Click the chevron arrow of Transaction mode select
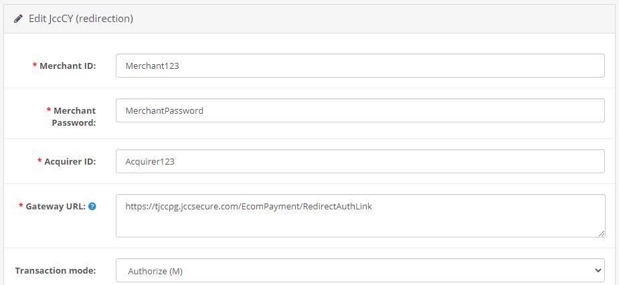 point(598,270)
